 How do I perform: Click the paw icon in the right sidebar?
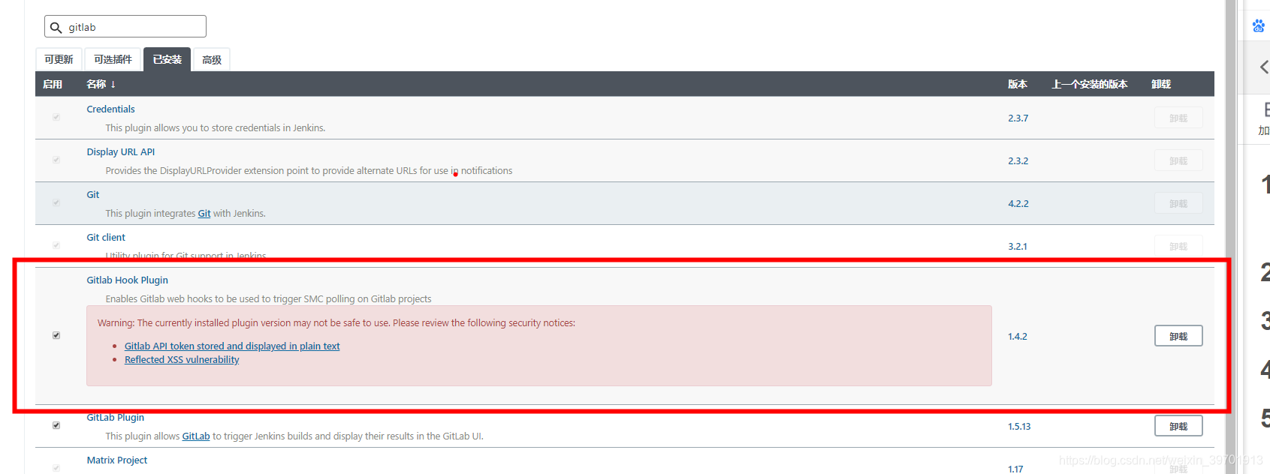tap(1259, 26)
